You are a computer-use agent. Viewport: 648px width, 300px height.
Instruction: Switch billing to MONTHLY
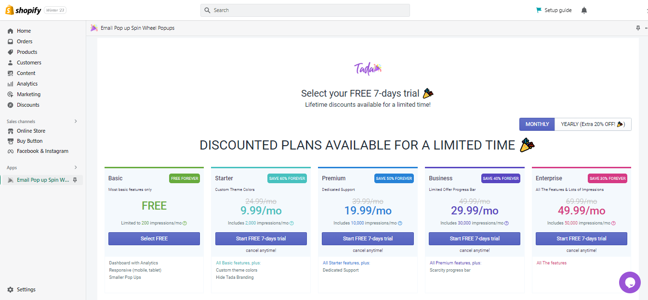coord(537,124)
